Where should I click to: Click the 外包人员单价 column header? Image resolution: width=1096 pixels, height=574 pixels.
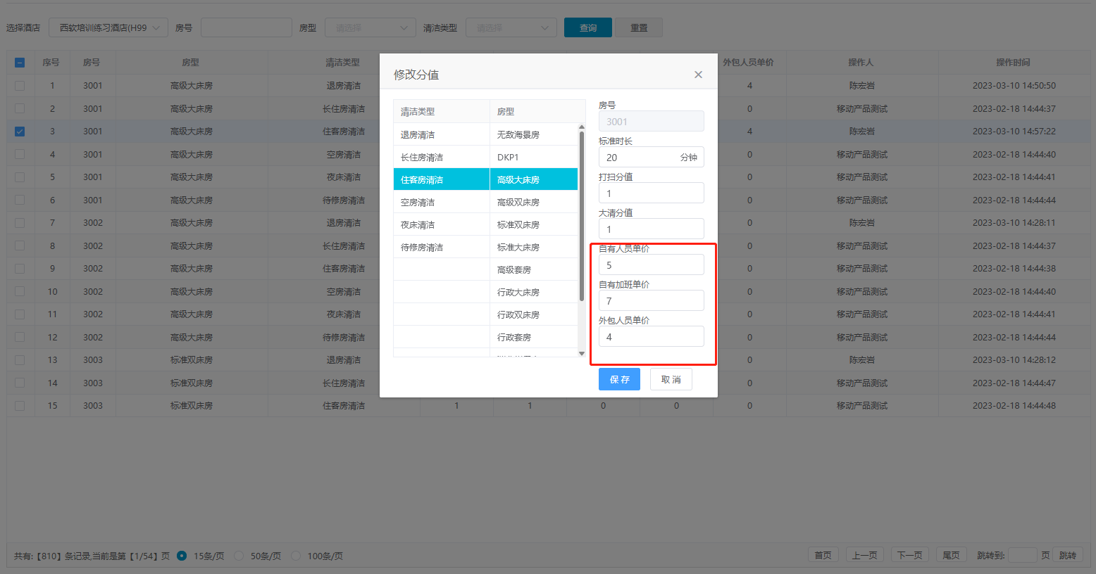(748, 63)
